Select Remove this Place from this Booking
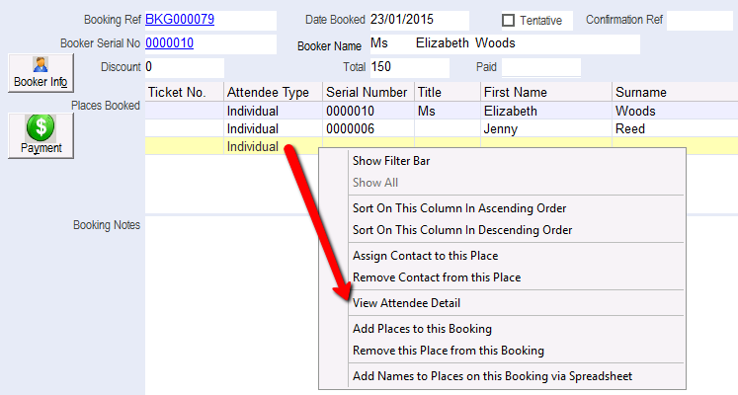Screen dimensions: 738x395 [x=448, y=351]
